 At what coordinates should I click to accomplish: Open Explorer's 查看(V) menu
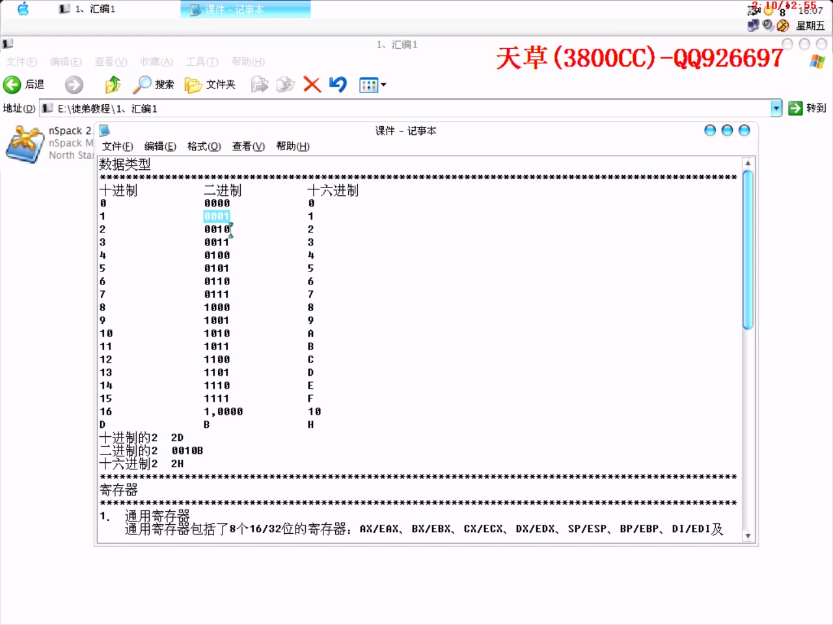[x=111, y=62]
